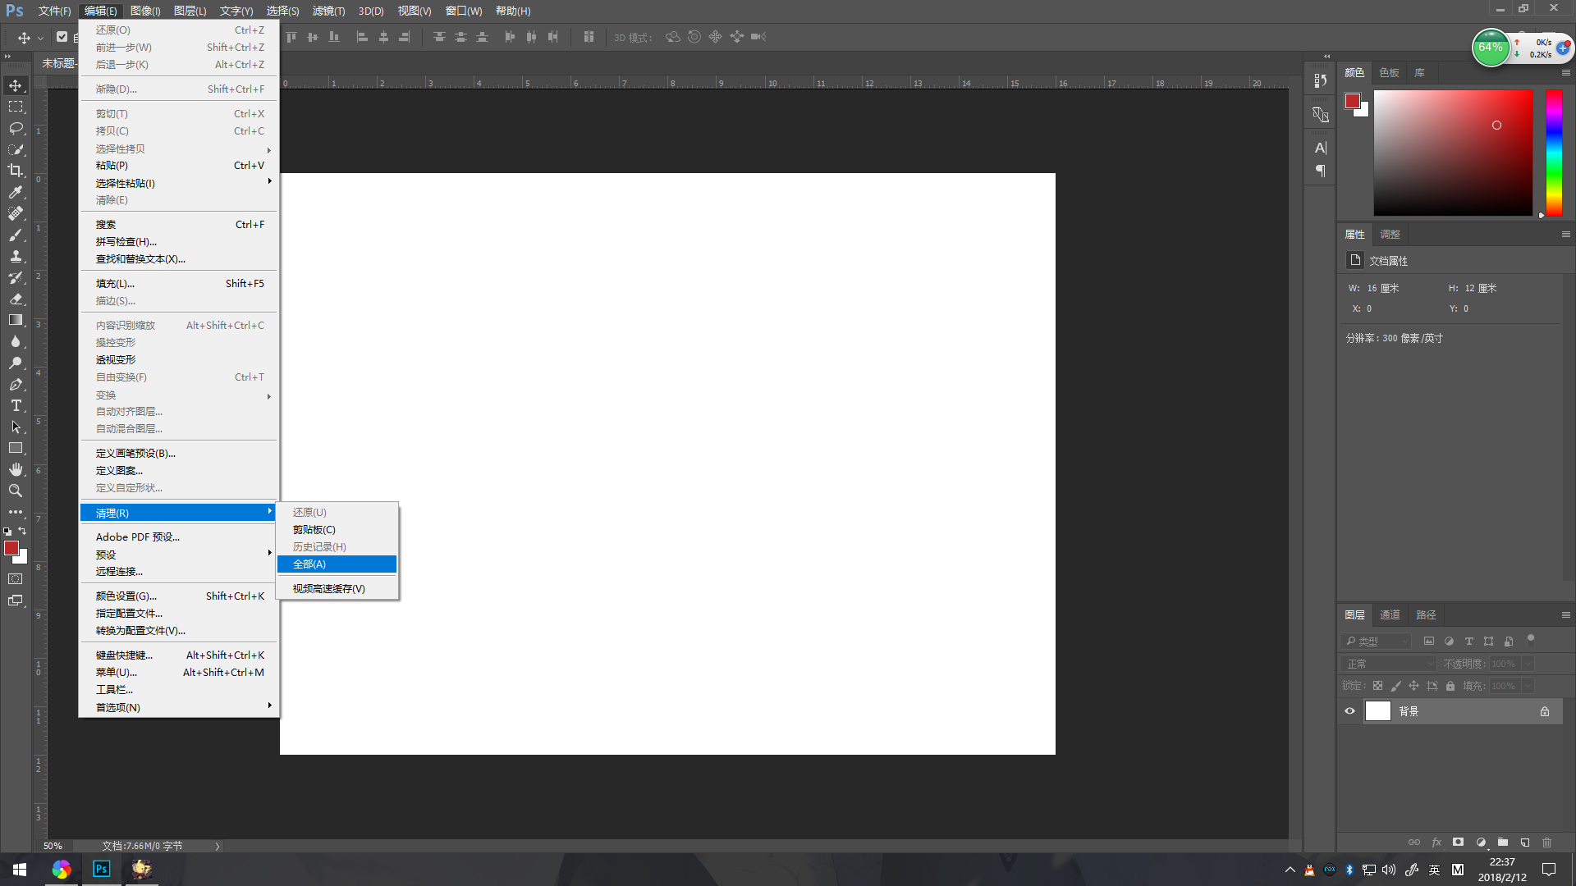Open the layer blend mode 正常 dropdown
This screenshot has height=886, width=1576.
click(1387, 664)
